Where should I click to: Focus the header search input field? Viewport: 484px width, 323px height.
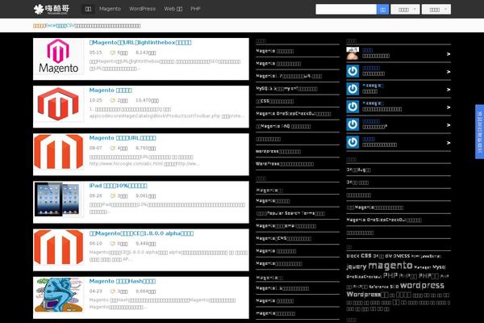point(346,9)
